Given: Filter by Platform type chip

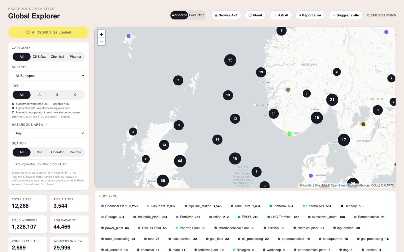Looking at the screenshot, I should (281, 206).
